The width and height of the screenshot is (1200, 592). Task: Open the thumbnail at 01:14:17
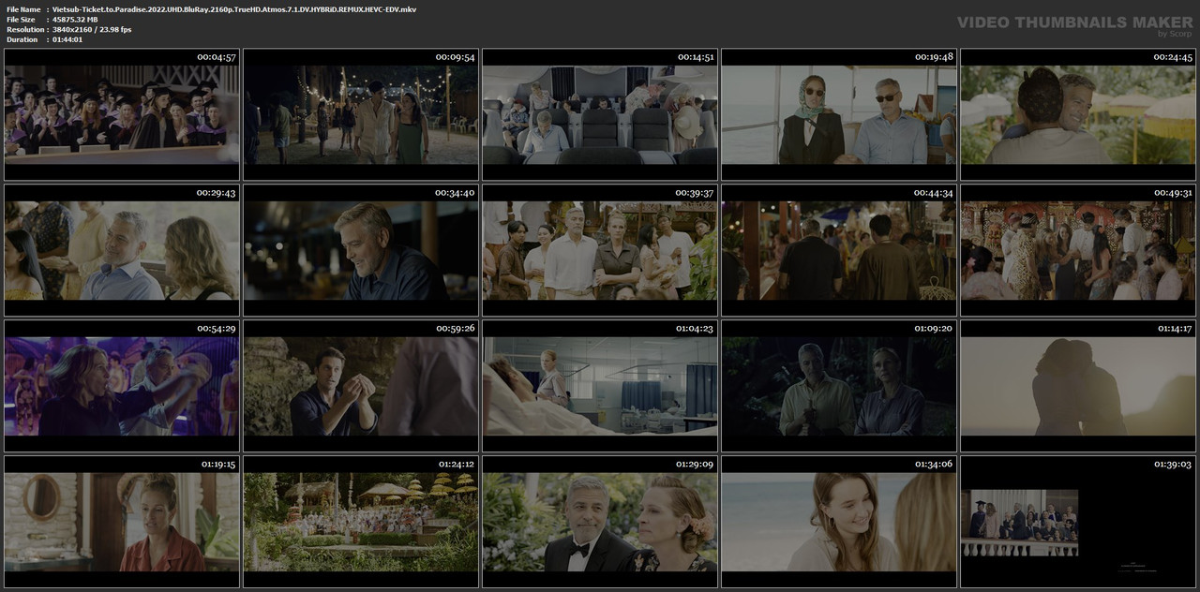point(1078,386)
